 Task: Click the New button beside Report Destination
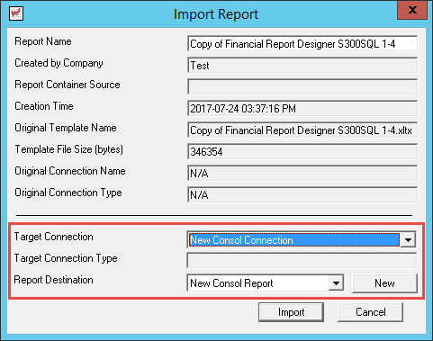[x=384, y=283]
